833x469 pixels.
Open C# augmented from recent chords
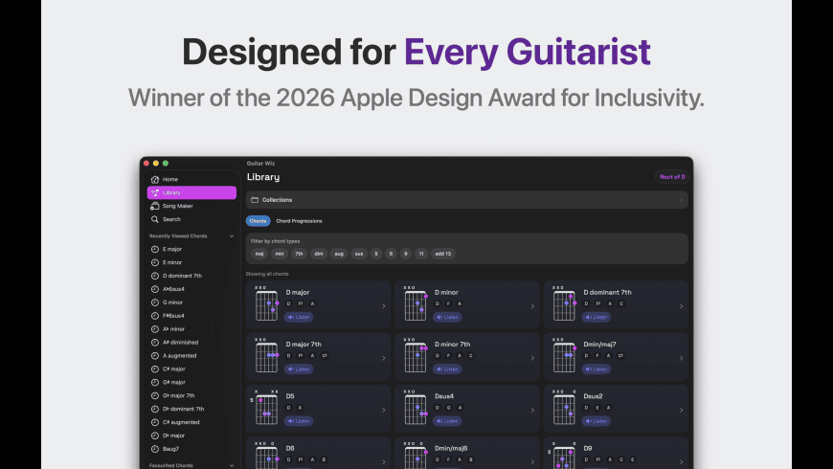191,422
